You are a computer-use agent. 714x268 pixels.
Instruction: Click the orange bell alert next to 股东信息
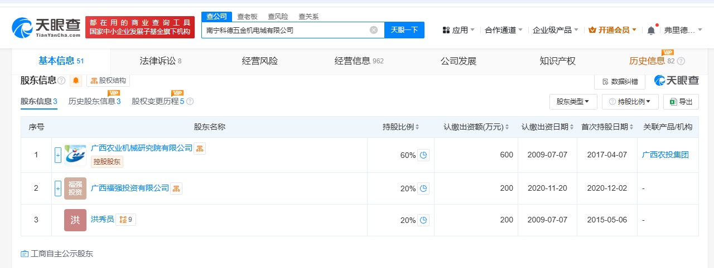76,81
